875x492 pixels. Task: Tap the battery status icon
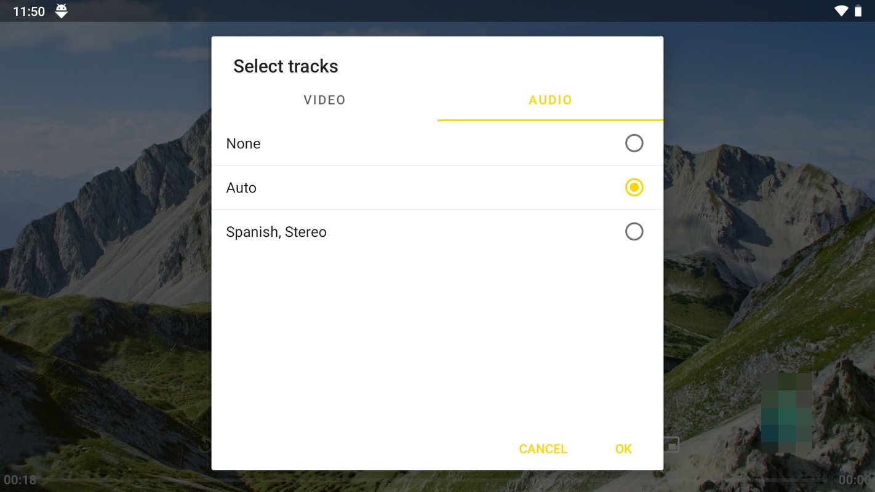pos(858,10)
